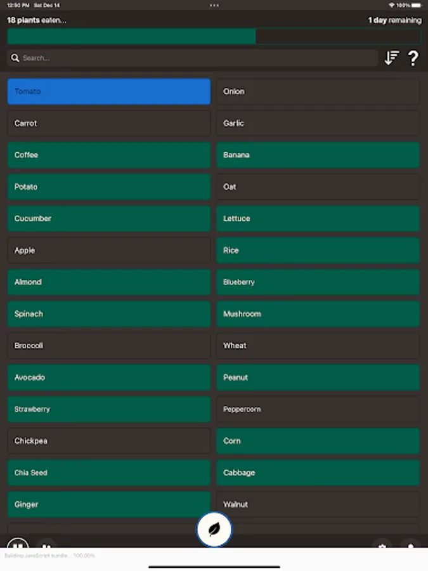
Task: Tap the Apple entry
Action: point(108,250)
